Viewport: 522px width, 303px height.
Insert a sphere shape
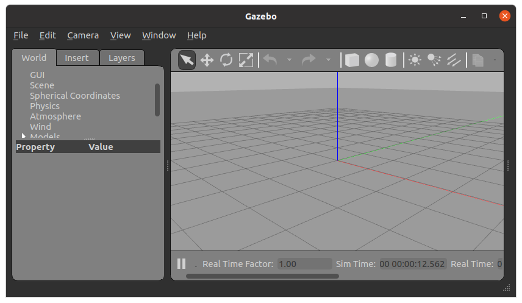pyautogui.click(x=371, y=60)
